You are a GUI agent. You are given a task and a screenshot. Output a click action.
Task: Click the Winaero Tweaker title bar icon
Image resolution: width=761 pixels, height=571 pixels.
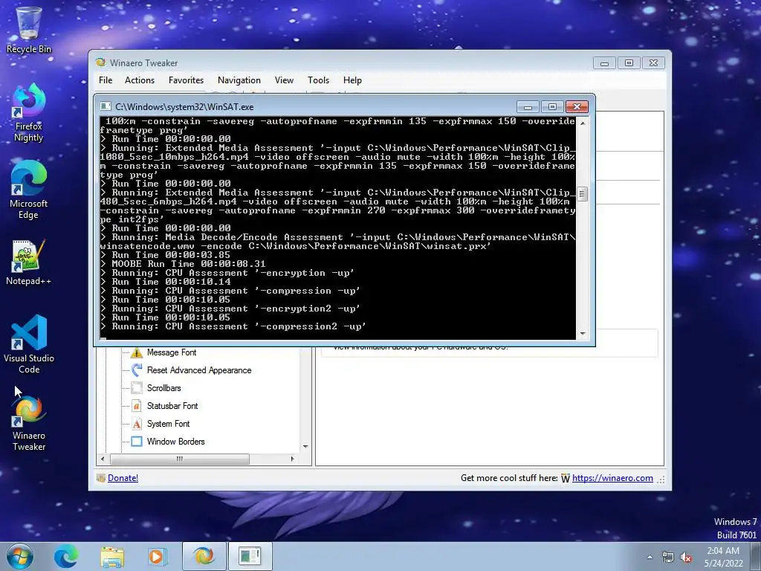point(100,62)
